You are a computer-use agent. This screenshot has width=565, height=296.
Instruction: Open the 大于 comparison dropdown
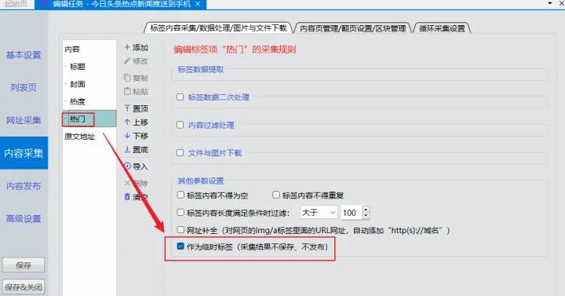(319, 213)
